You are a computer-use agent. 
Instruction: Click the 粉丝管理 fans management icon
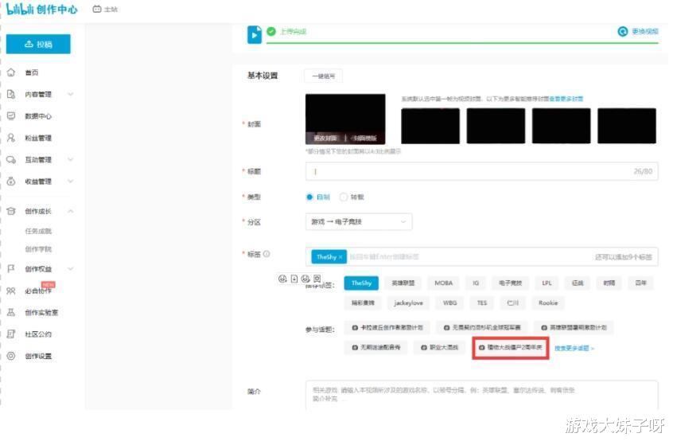[x=11, y=138]
